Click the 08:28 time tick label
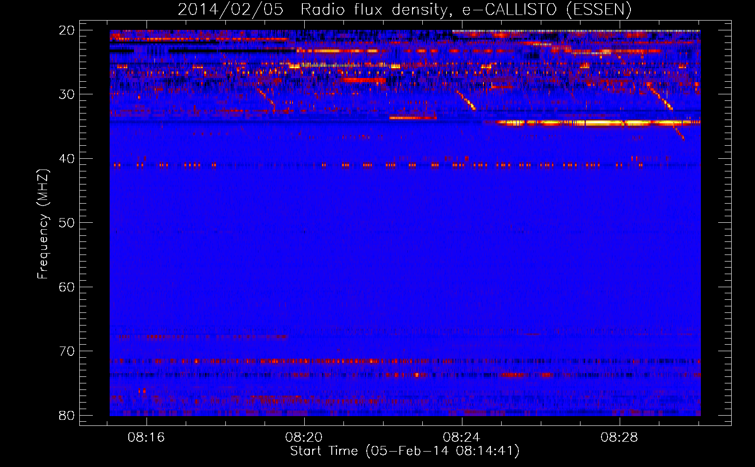The image size is (755, 467). [619, 438]
